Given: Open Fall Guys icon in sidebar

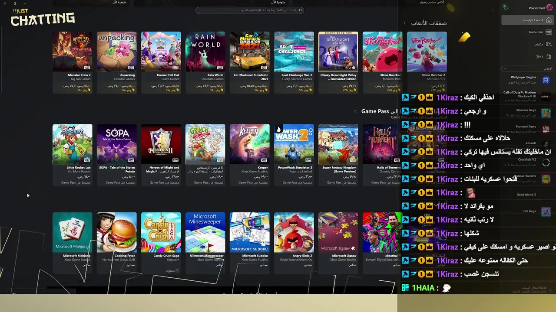Looking at the screenshot, I should 546,212.
